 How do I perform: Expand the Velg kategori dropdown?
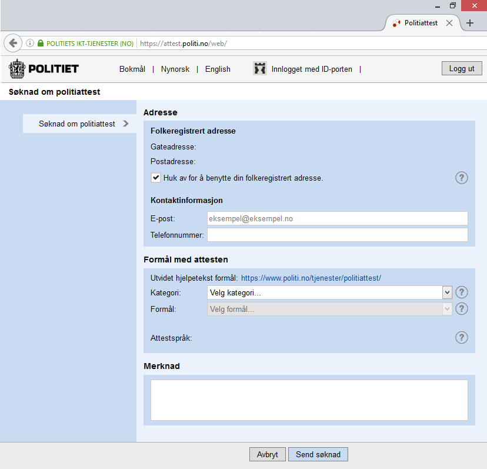[x=329, y=292]
